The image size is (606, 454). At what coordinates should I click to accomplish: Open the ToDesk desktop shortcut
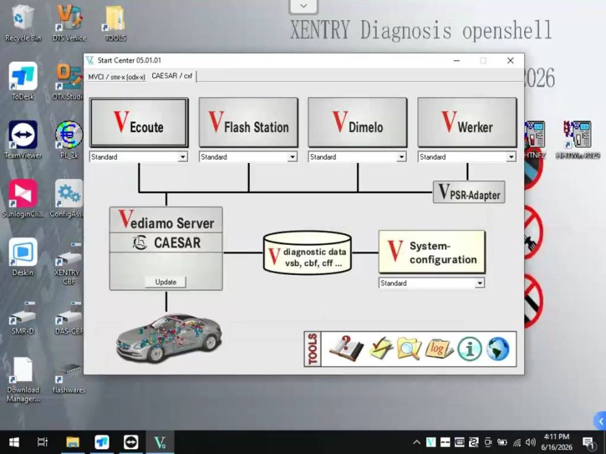23,81
